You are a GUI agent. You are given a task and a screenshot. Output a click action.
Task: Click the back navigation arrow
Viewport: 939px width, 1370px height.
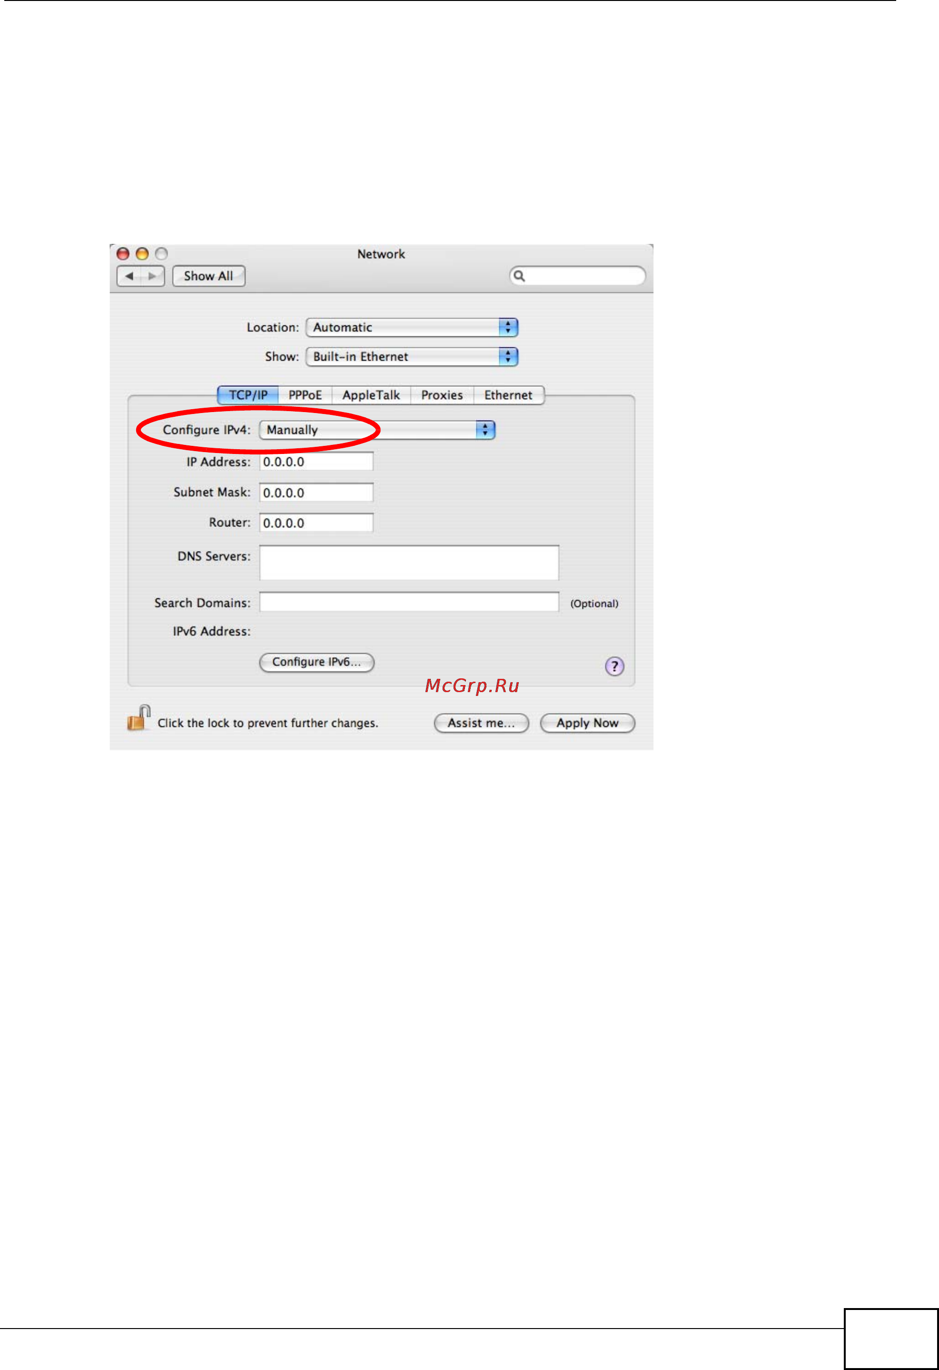[x=129, y=276]
